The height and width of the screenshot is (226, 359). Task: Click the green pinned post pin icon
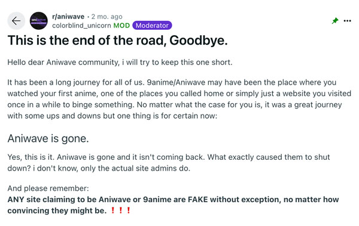(335, 21)
